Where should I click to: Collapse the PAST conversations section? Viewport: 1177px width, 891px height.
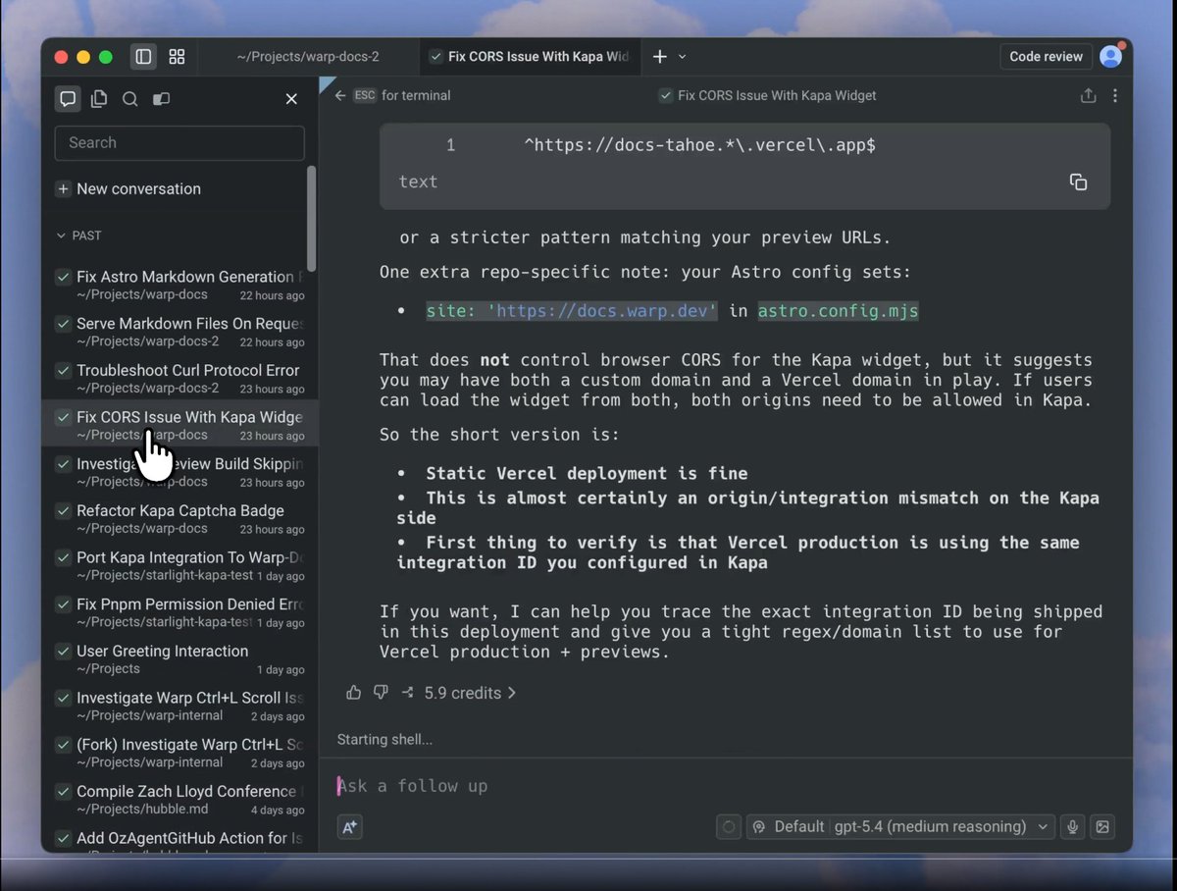[78, 236]
